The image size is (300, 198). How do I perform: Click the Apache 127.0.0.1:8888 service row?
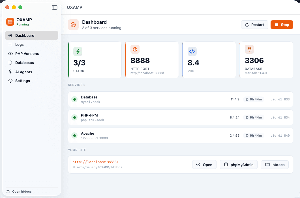180,136
